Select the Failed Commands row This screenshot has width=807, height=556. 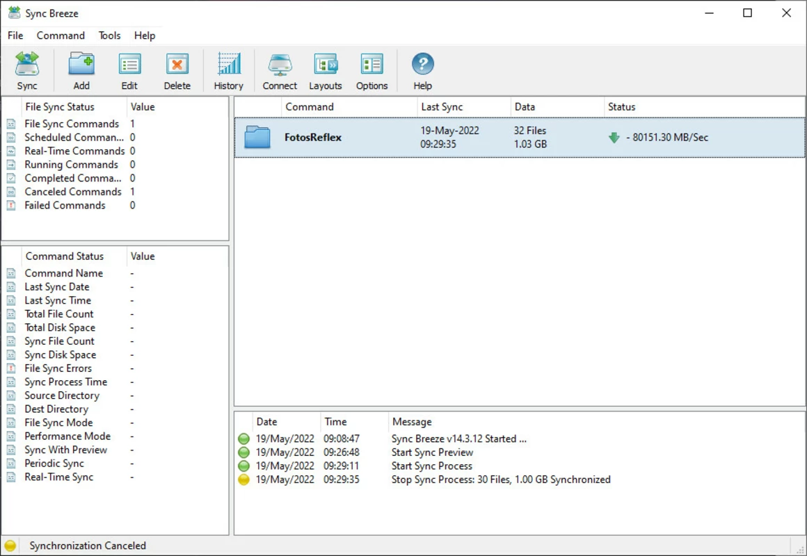coord(115,205)
